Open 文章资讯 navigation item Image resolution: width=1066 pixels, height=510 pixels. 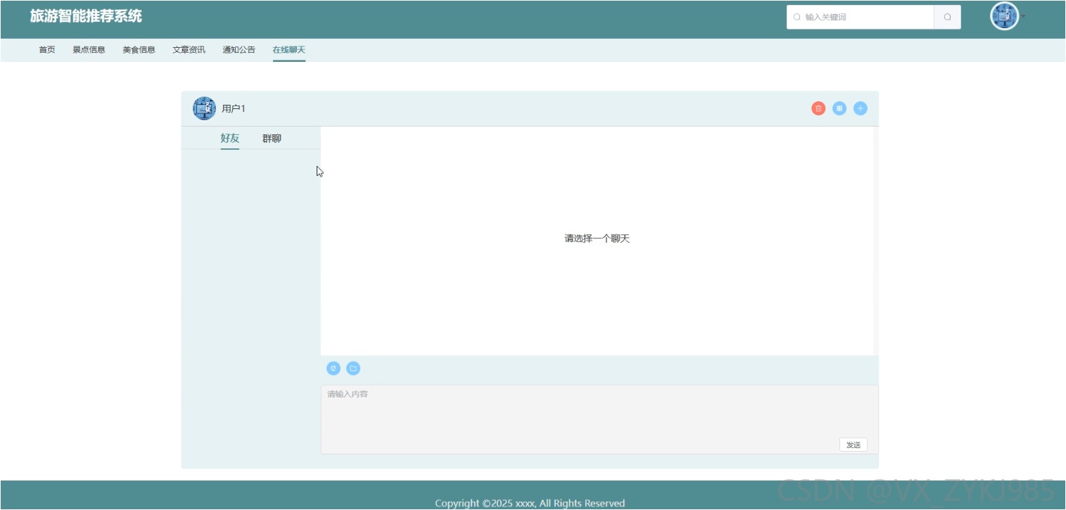[x=189, y=50]
